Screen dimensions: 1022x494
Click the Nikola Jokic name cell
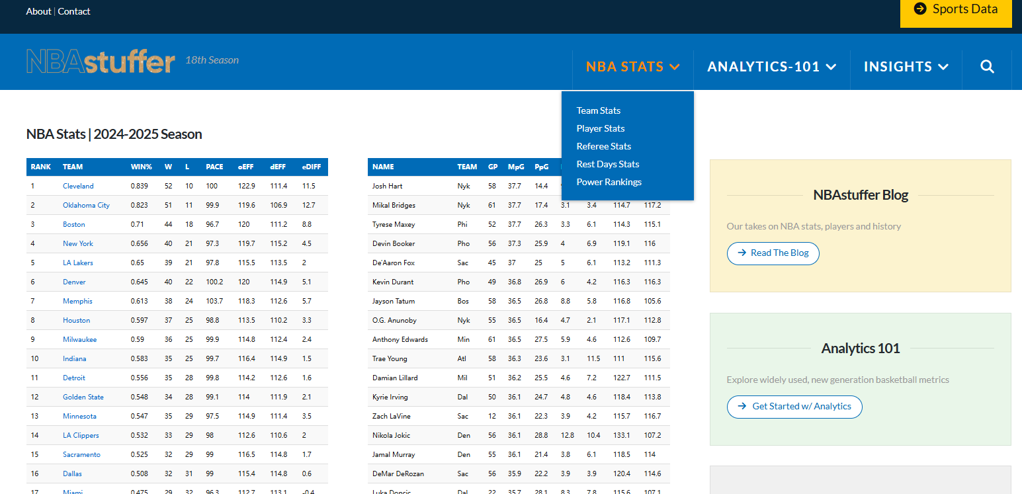[x=392, y=436]
